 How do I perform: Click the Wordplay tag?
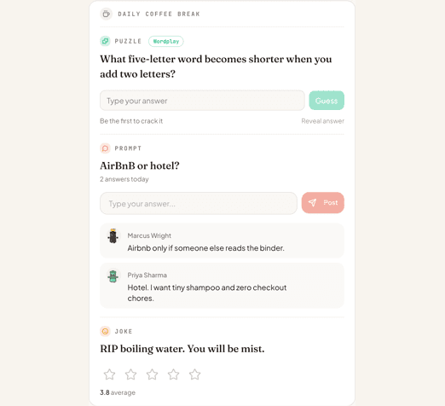(166, 42)
